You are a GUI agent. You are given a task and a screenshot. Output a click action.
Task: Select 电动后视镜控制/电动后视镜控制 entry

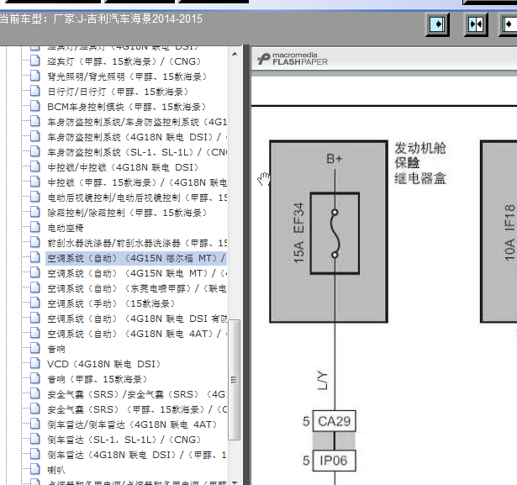click(x=137, y=198)
